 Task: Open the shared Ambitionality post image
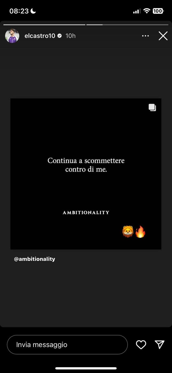click(x=86, y=174)
